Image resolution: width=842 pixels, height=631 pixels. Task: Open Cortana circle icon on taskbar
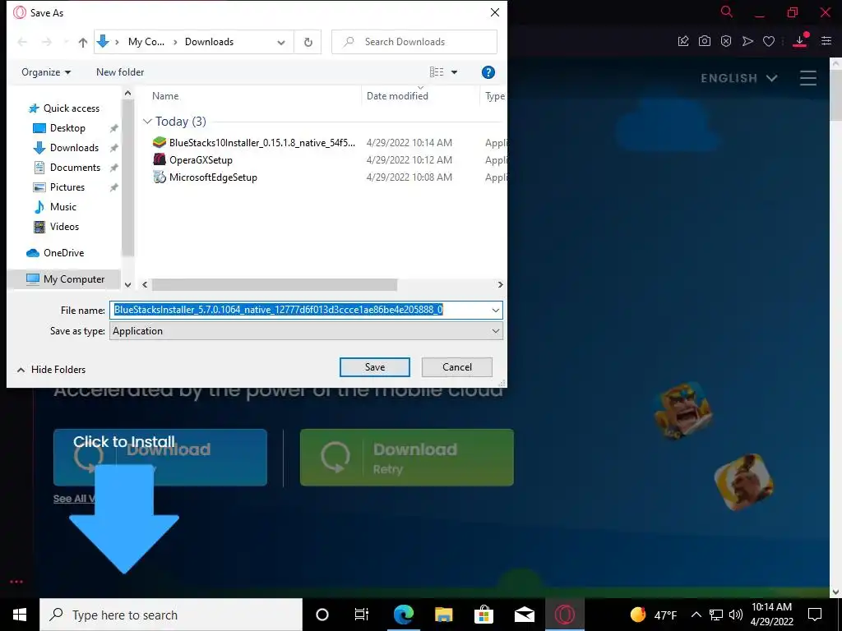[322, 615]
